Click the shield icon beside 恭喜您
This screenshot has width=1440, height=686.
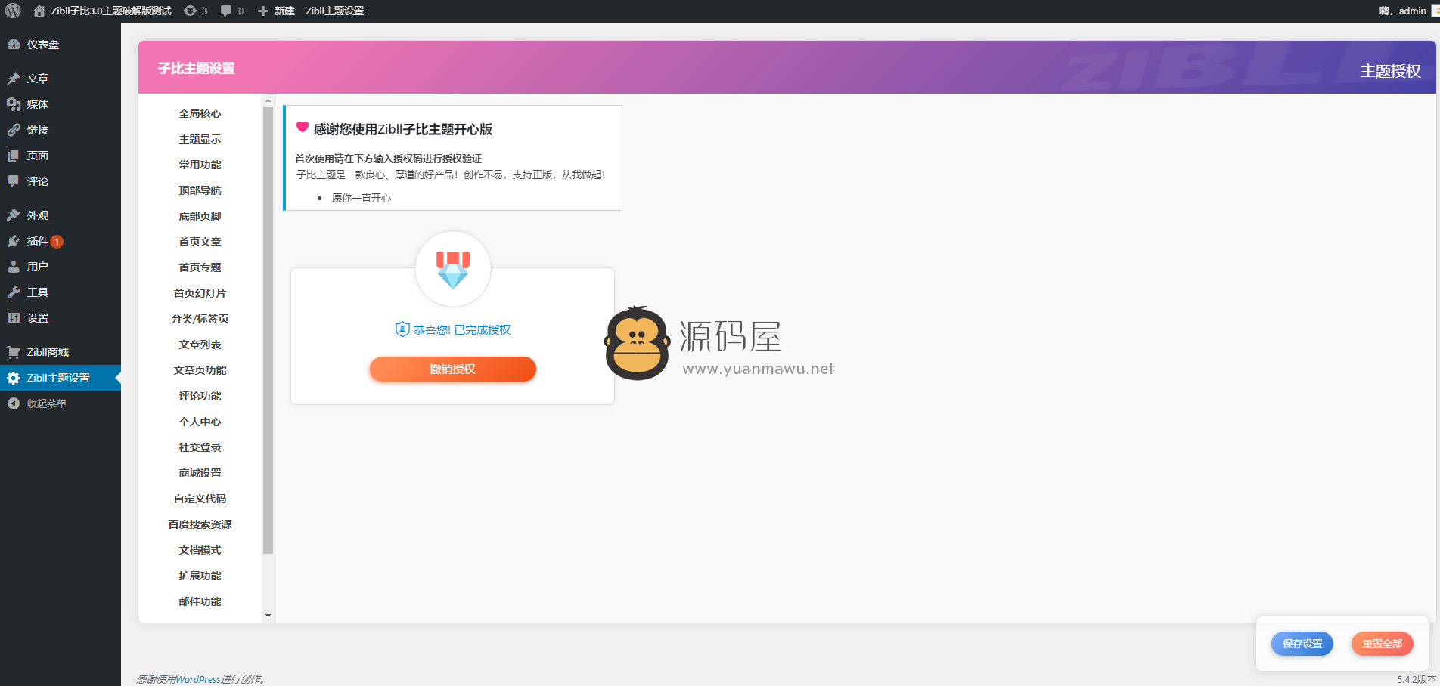(402, 329)
